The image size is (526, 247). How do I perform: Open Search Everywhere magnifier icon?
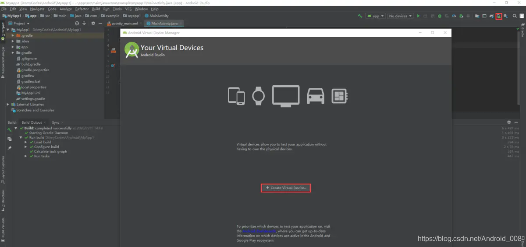pos(515,16)
